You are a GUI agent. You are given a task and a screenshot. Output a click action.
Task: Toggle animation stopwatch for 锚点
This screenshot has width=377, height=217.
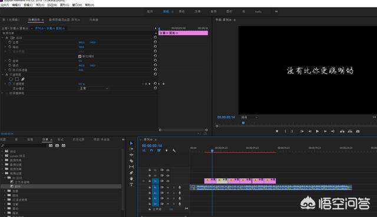(10, 65)
